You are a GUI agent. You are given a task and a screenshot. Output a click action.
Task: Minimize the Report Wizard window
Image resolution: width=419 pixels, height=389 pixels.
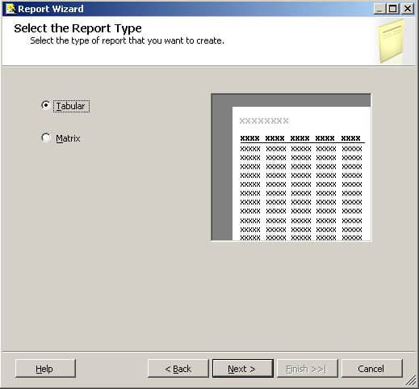pos(379,9)
